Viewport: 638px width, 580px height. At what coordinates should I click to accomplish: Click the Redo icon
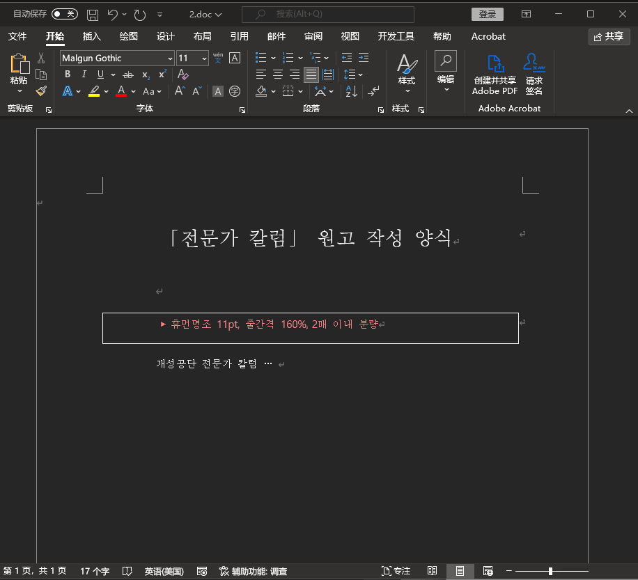pyautogui.click(x=139, y=15)
